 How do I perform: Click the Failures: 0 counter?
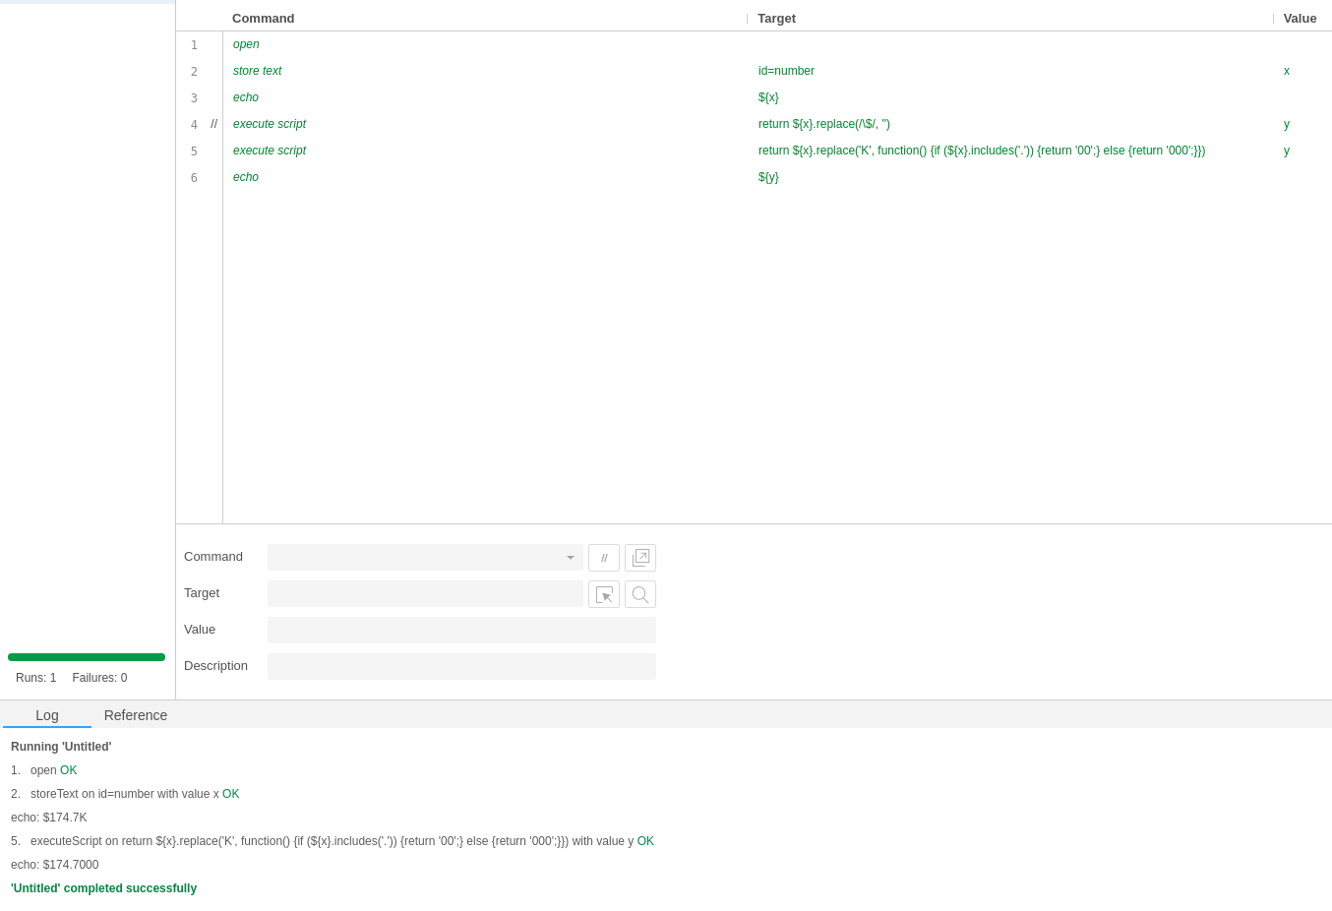tap(99, 678)
